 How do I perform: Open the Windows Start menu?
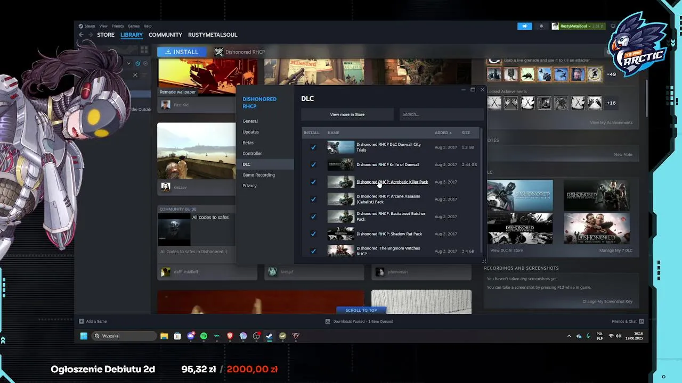point(84,336)
